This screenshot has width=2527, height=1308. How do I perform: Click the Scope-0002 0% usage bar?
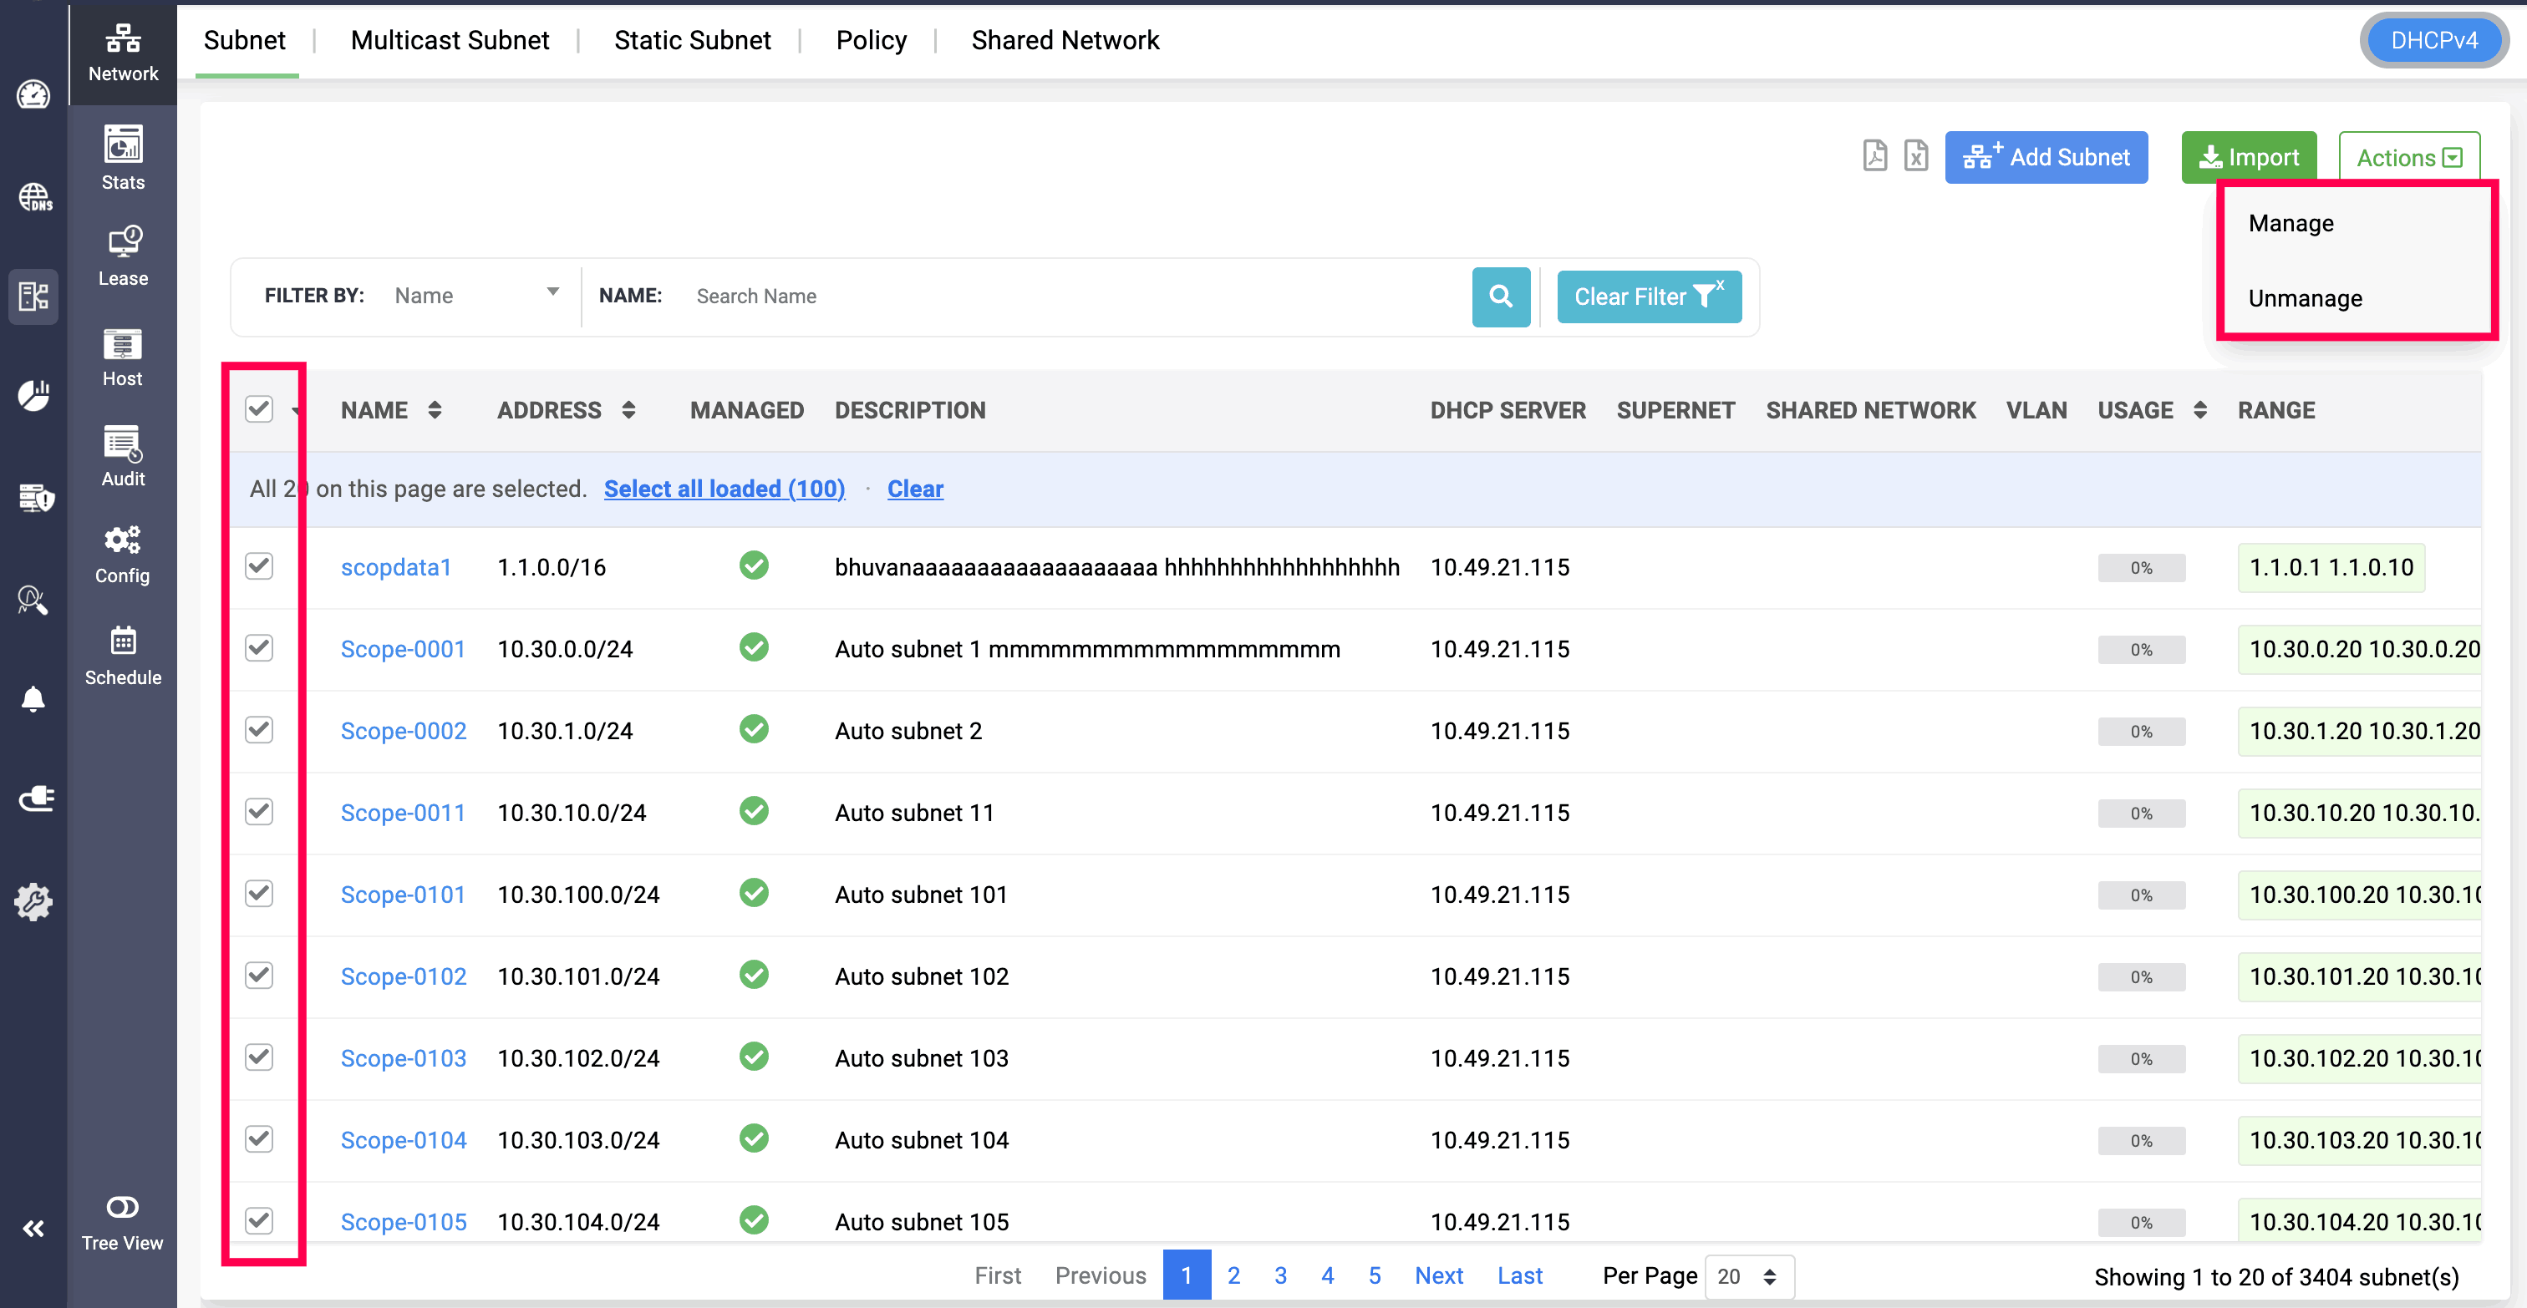(x=2140, y=731)
